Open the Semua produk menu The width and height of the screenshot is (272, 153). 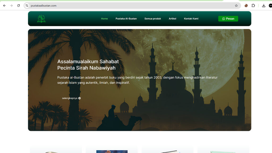152,19
